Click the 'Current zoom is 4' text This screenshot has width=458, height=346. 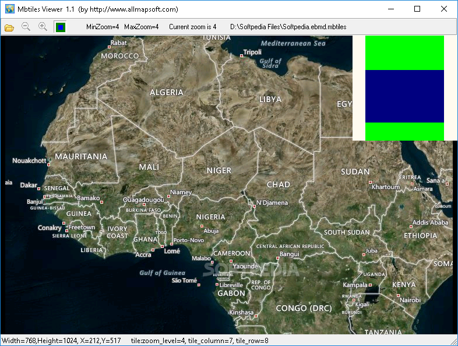[193, 27]
